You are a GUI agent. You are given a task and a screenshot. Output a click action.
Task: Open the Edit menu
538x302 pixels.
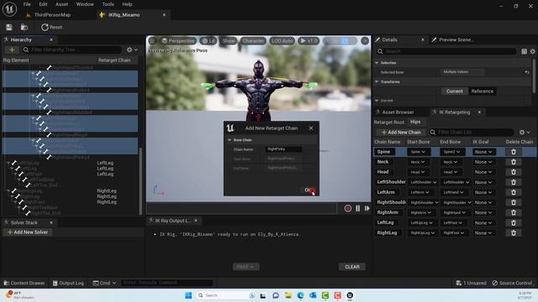pyautogui.click(x=43, y=4)
